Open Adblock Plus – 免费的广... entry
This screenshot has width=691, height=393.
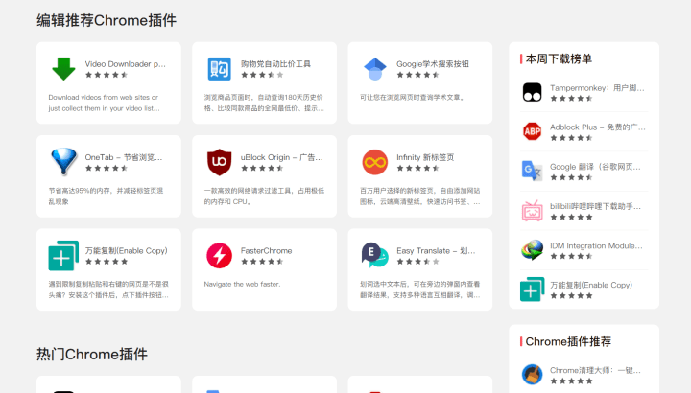click(x=598, y=127)
